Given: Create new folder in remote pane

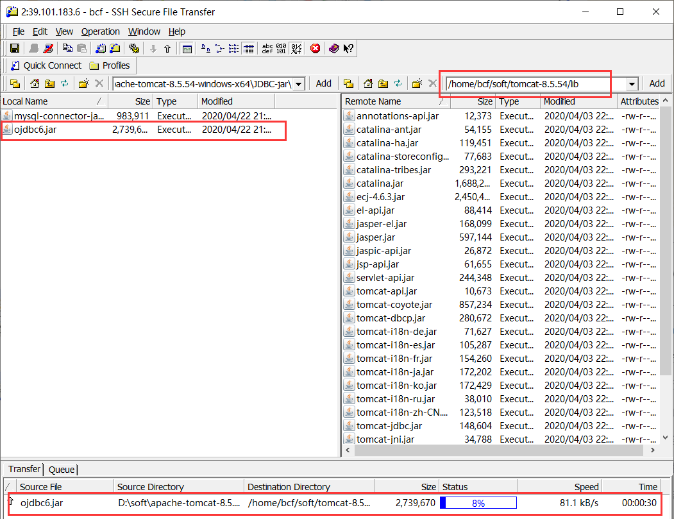Looking at the screenshot, I should 416,83.
